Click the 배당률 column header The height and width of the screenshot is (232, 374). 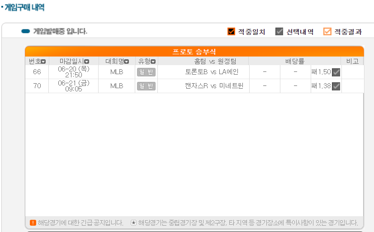click(x=294, y=62)
